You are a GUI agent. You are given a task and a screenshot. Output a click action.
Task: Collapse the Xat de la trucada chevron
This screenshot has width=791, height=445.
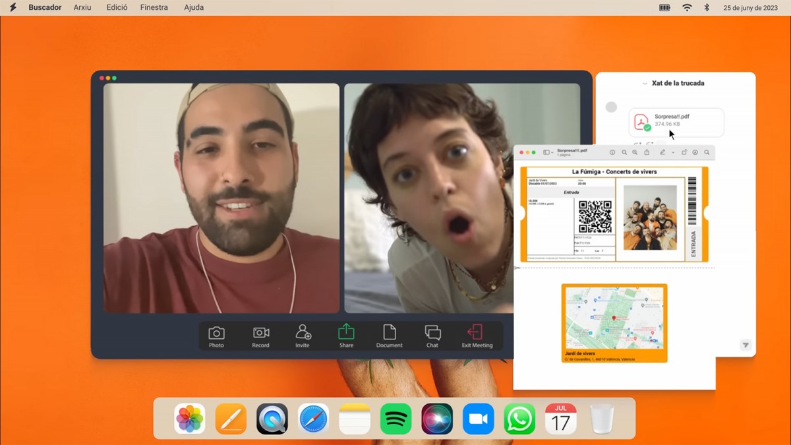[x=645, y=84]
